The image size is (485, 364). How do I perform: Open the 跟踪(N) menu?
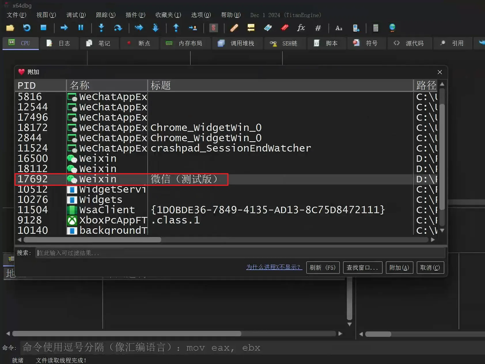[106, 15]
